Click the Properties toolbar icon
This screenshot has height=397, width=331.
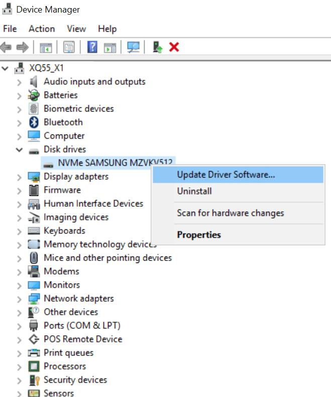[x=69, y=47]
